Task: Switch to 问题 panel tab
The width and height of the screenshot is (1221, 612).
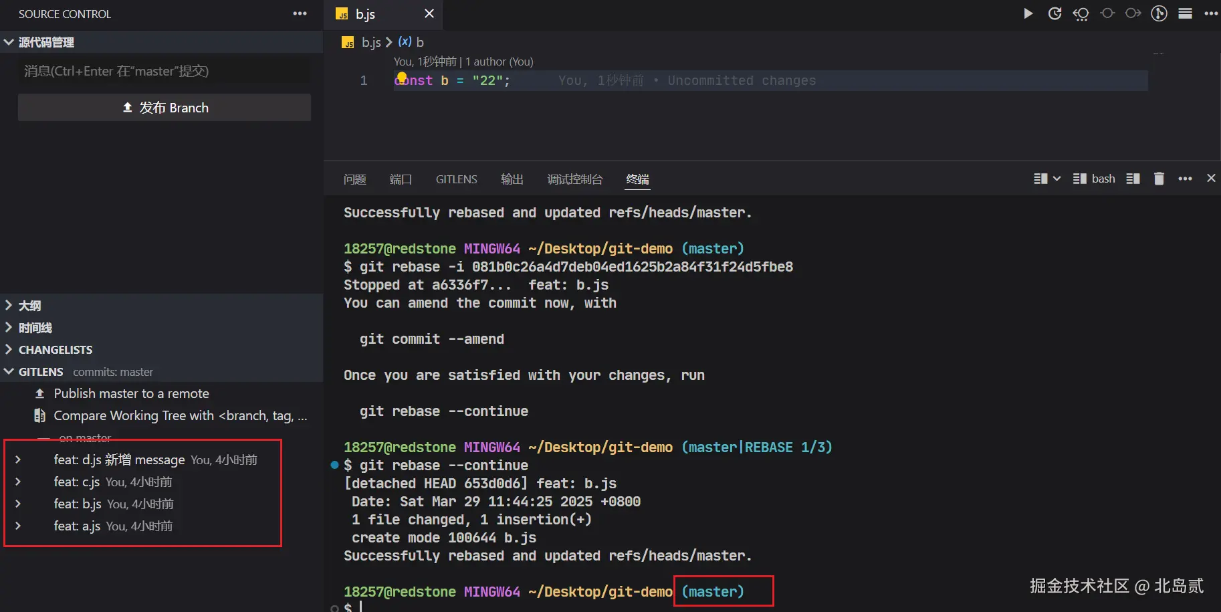Action: coord(355,179)
